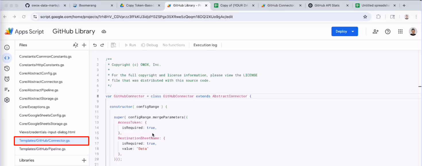The height and width of the screenshot is (166, 422).
Task: Bookmark page with star icon
Action: tap(365, 17)
